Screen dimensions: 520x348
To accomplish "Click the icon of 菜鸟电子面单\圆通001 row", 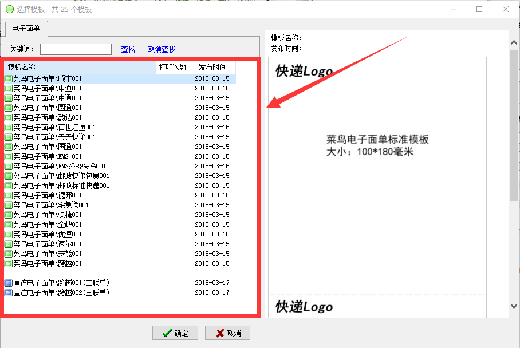I will click(x=9, y=108).
